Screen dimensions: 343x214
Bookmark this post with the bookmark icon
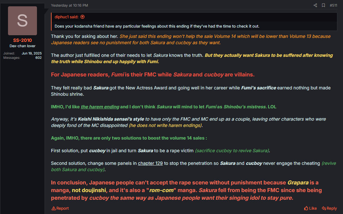(323, 5)
